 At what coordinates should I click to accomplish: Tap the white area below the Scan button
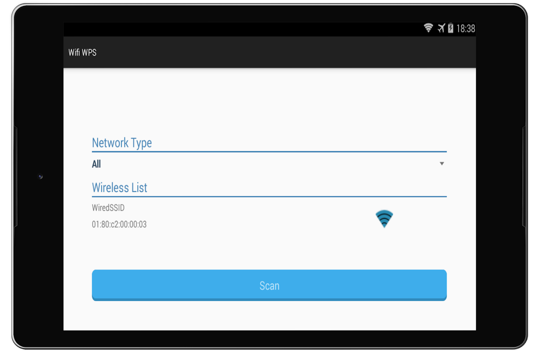tap(269, 316)
